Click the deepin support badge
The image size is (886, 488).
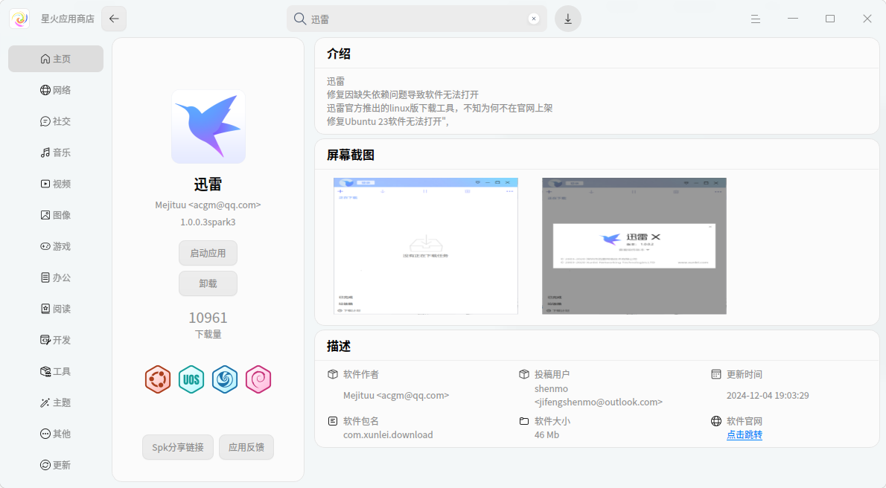click(x=225, y=379)
